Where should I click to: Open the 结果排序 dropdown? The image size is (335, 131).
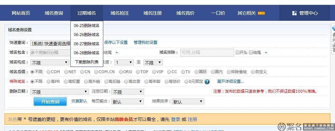coord(188,102)
